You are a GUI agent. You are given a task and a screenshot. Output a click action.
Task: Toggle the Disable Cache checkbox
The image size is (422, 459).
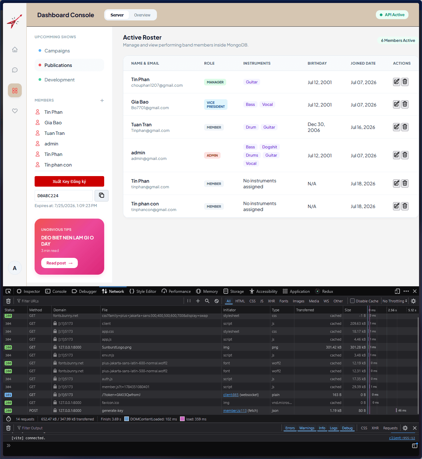(352, 301)
